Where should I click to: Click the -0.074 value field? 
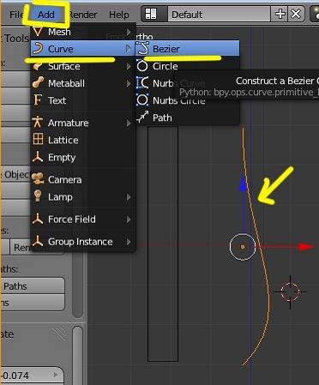(32, 376)
